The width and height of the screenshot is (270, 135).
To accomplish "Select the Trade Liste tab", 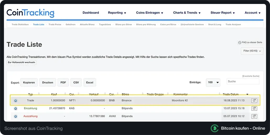I will click(39, 24).
